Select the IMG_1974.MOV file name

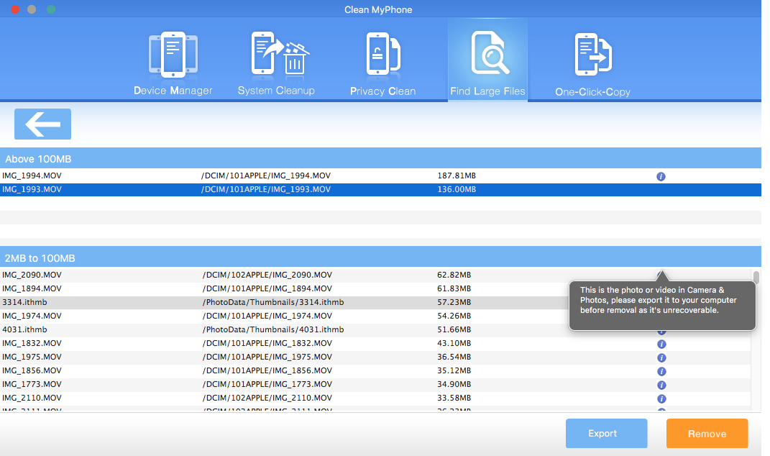(x=32, y=316)
